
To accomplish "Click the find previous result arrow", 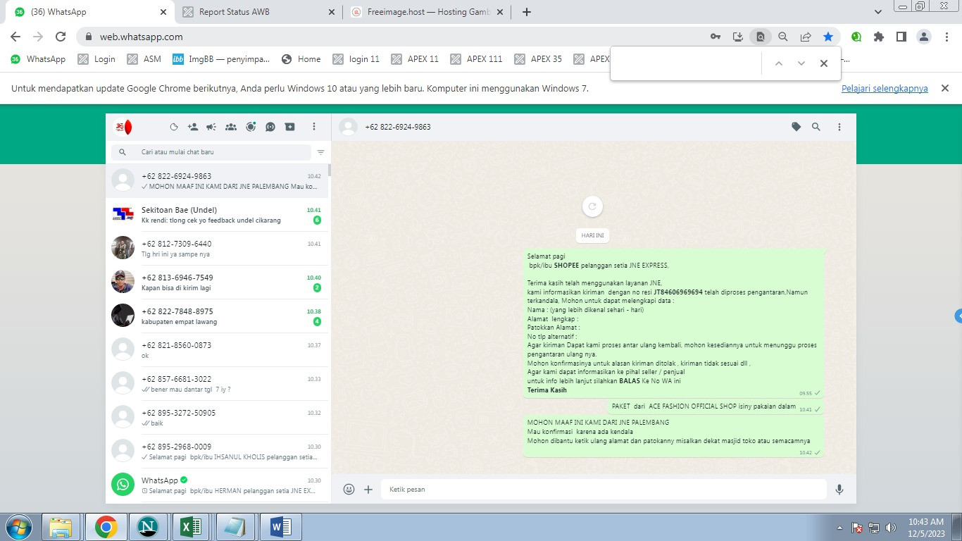I will click(779, 63).
